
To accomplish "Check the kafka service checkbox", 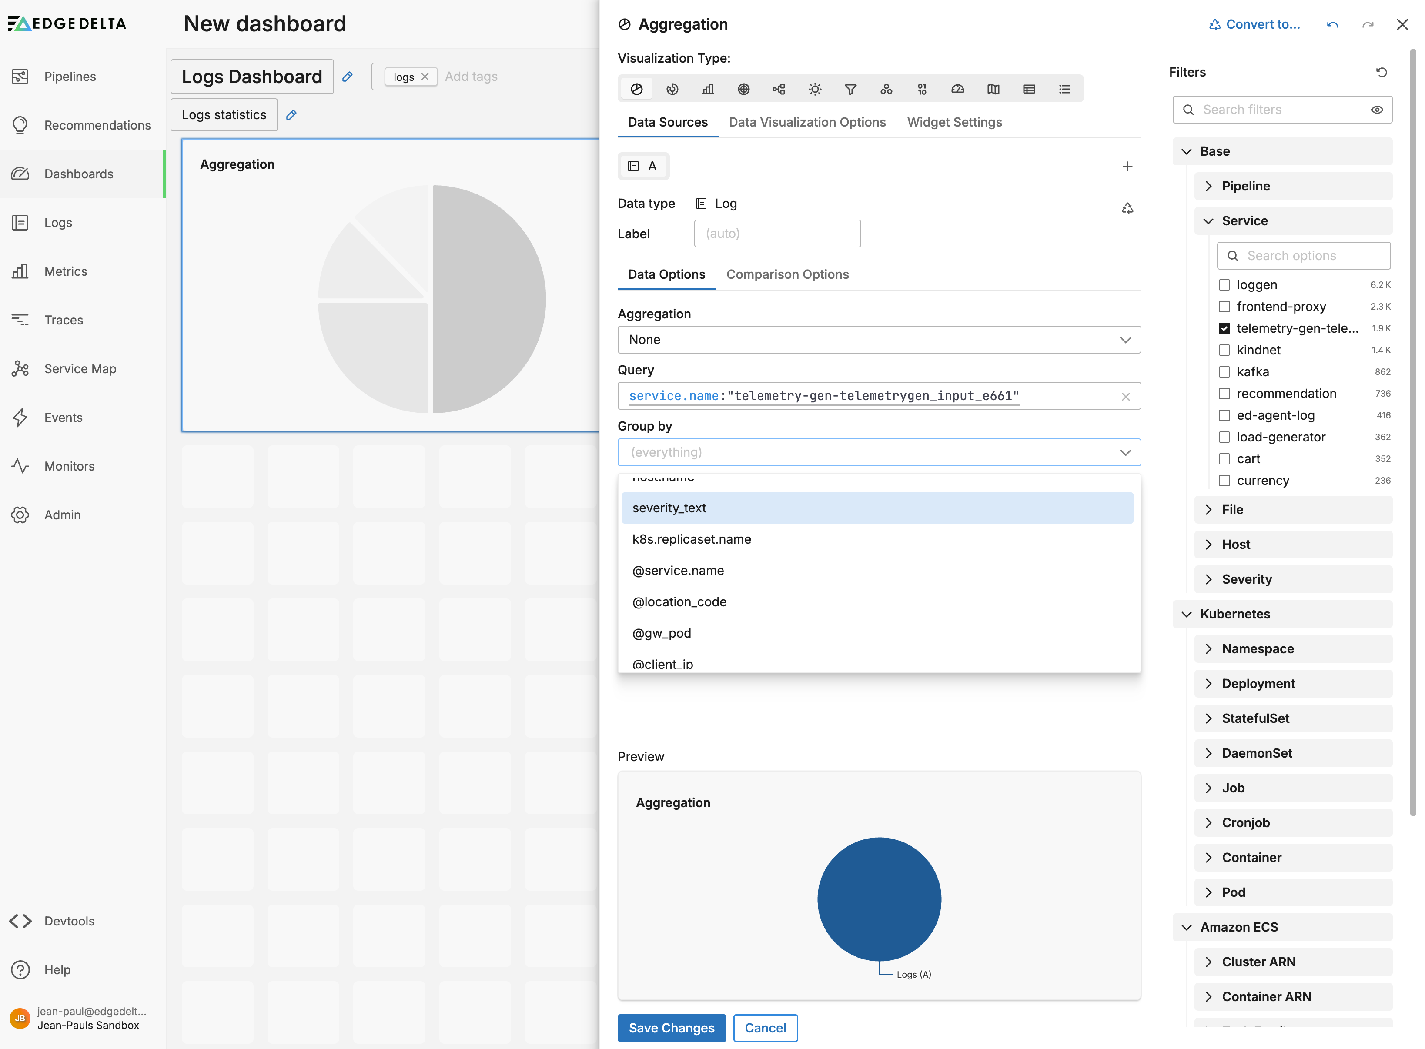I will pyautogui.click(x=1224, y=372).
